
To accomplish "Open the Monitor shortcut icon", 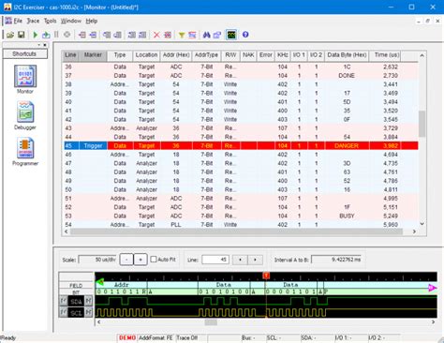I will click(x=25, y=76).
